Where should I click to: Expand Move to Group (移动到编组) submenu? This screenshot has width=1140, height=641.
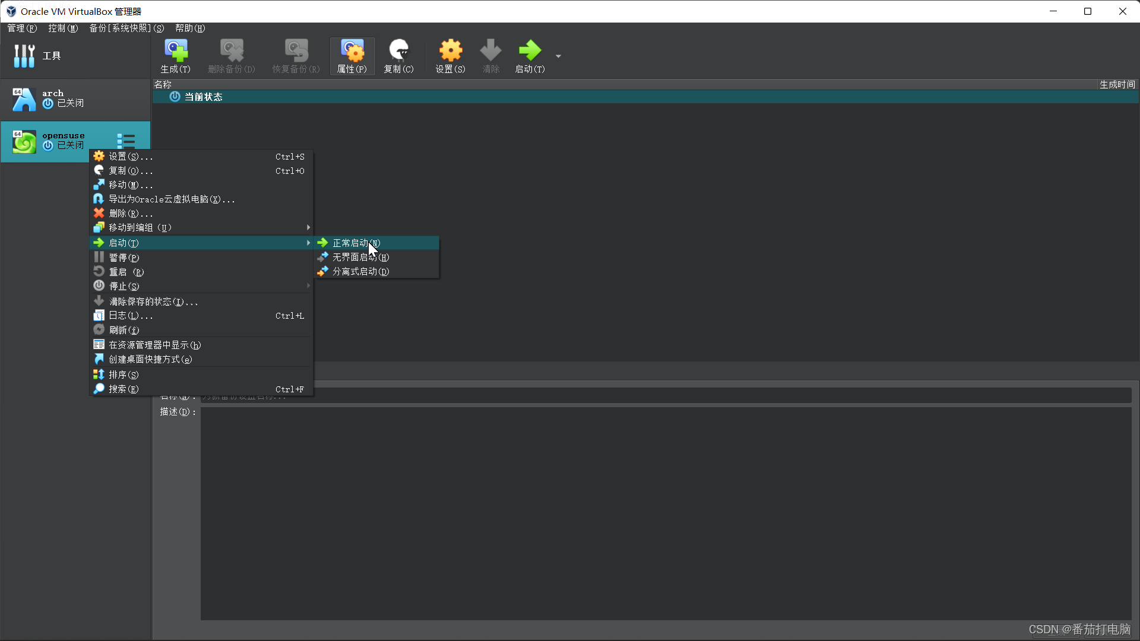click(x=201, y=228)
